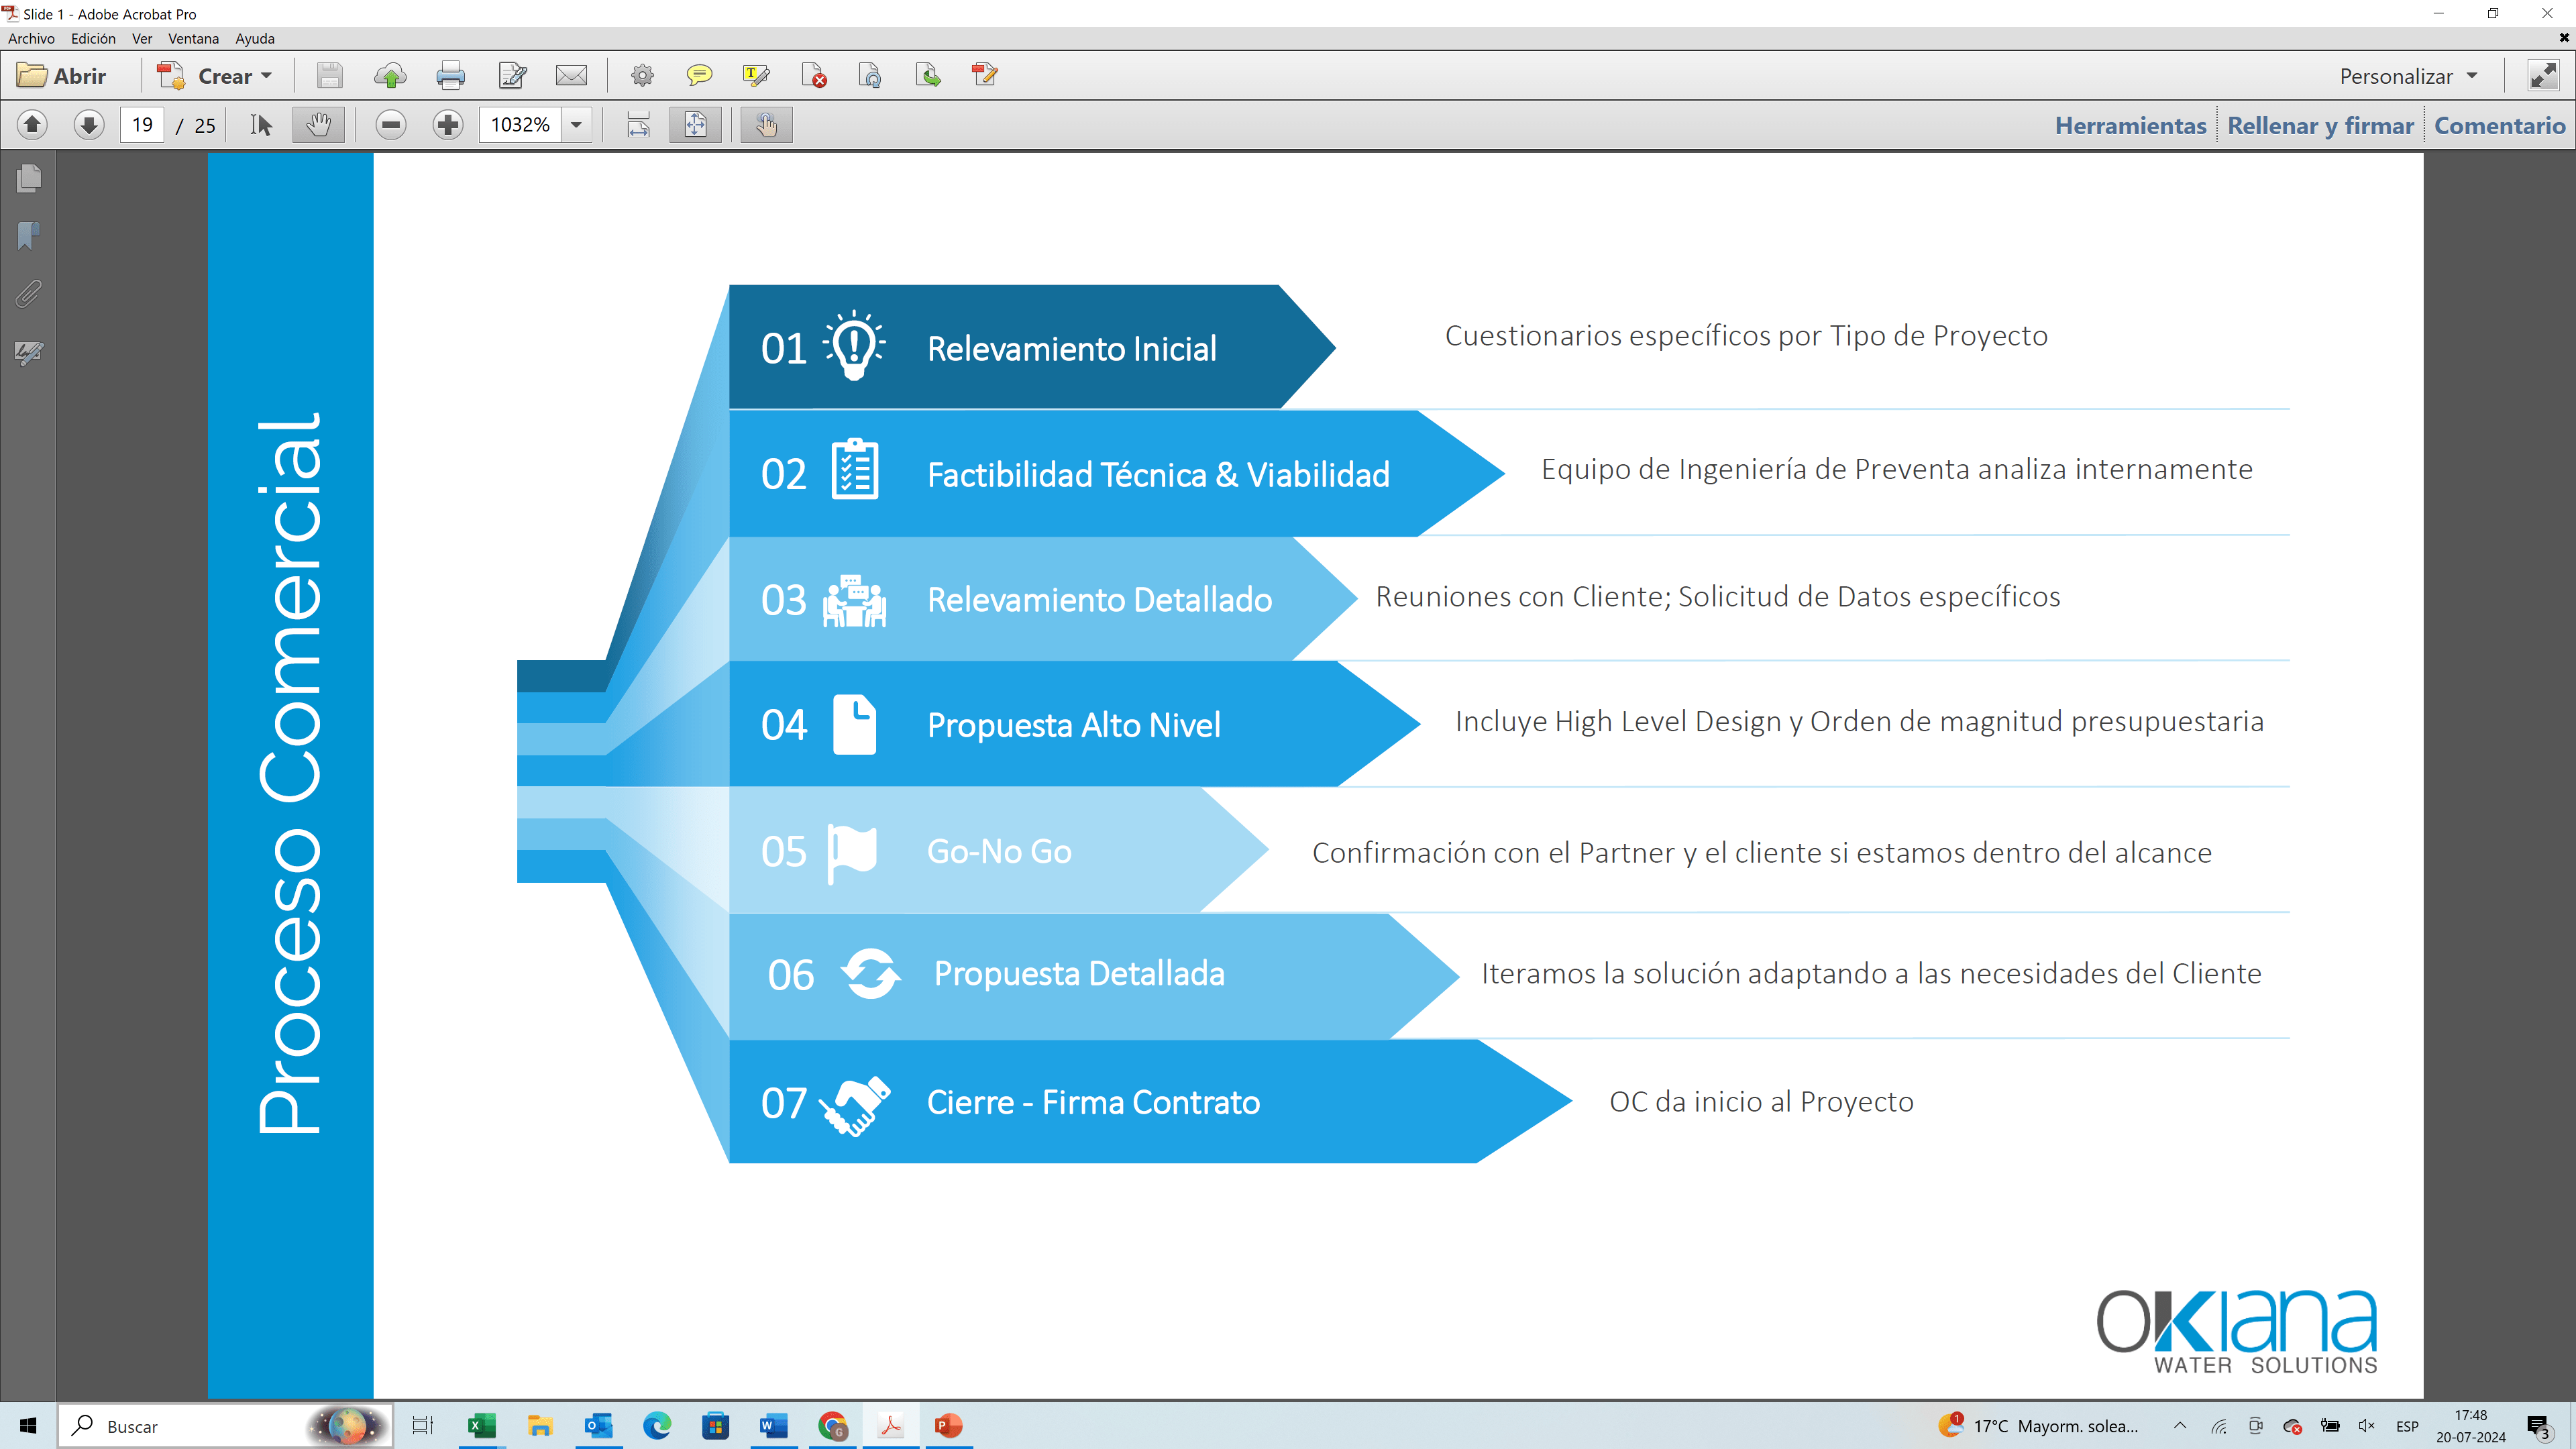Screen dimensions: 2576x1449
Task: Click the Zoom In plus icon
Action: (448, 125)
